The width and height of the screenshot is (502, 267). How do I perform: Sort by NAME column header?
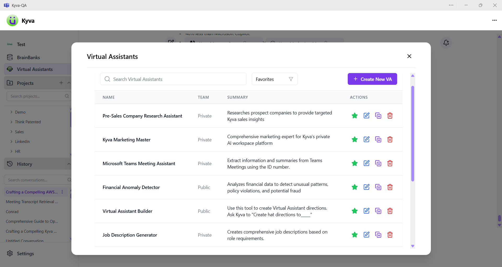click(109, 97)
